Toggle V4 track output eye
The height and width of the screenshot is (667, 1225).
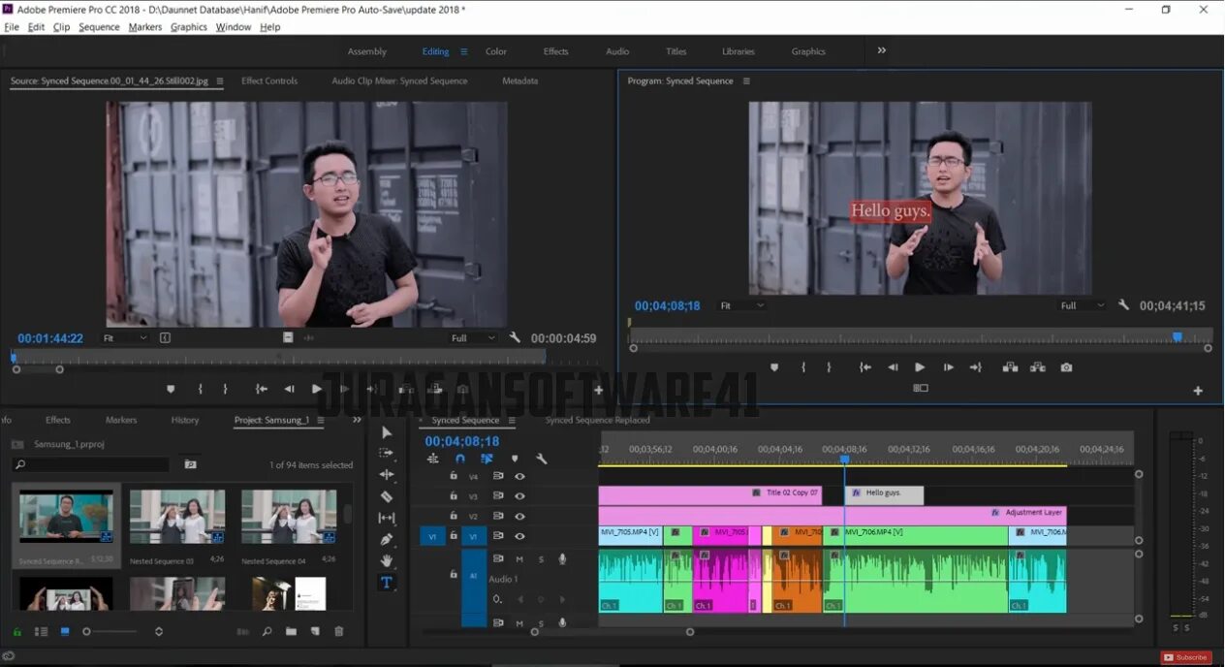[x=519, y=476]
